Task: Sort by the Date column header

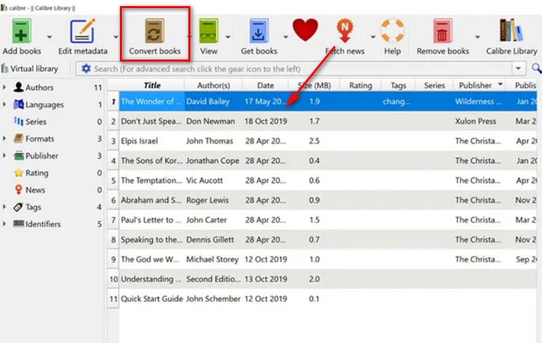Action: pyautogui.click(x=265, y=85)
